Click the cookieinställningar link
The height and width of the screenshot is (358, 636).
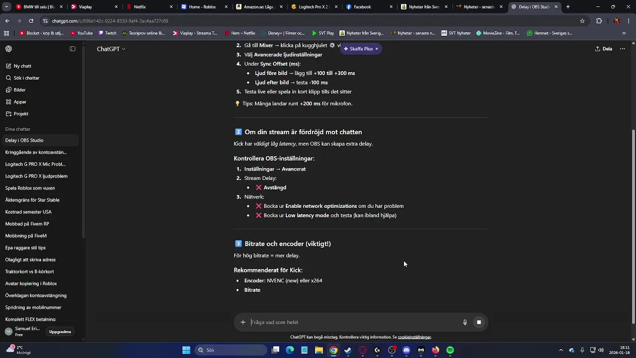[x=414, y=337]
